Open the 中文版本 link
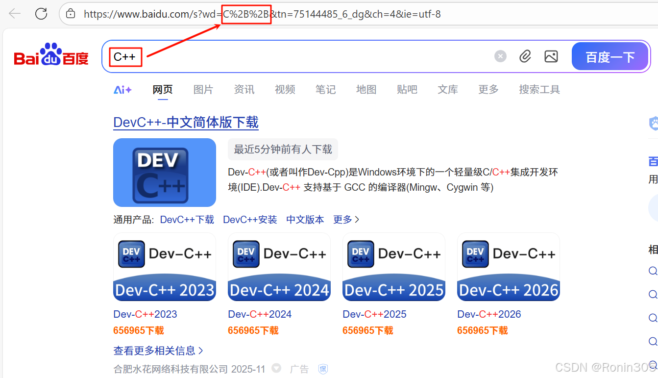Image resolution: width=658 pixels, height=378 pixels. point(305,220)
